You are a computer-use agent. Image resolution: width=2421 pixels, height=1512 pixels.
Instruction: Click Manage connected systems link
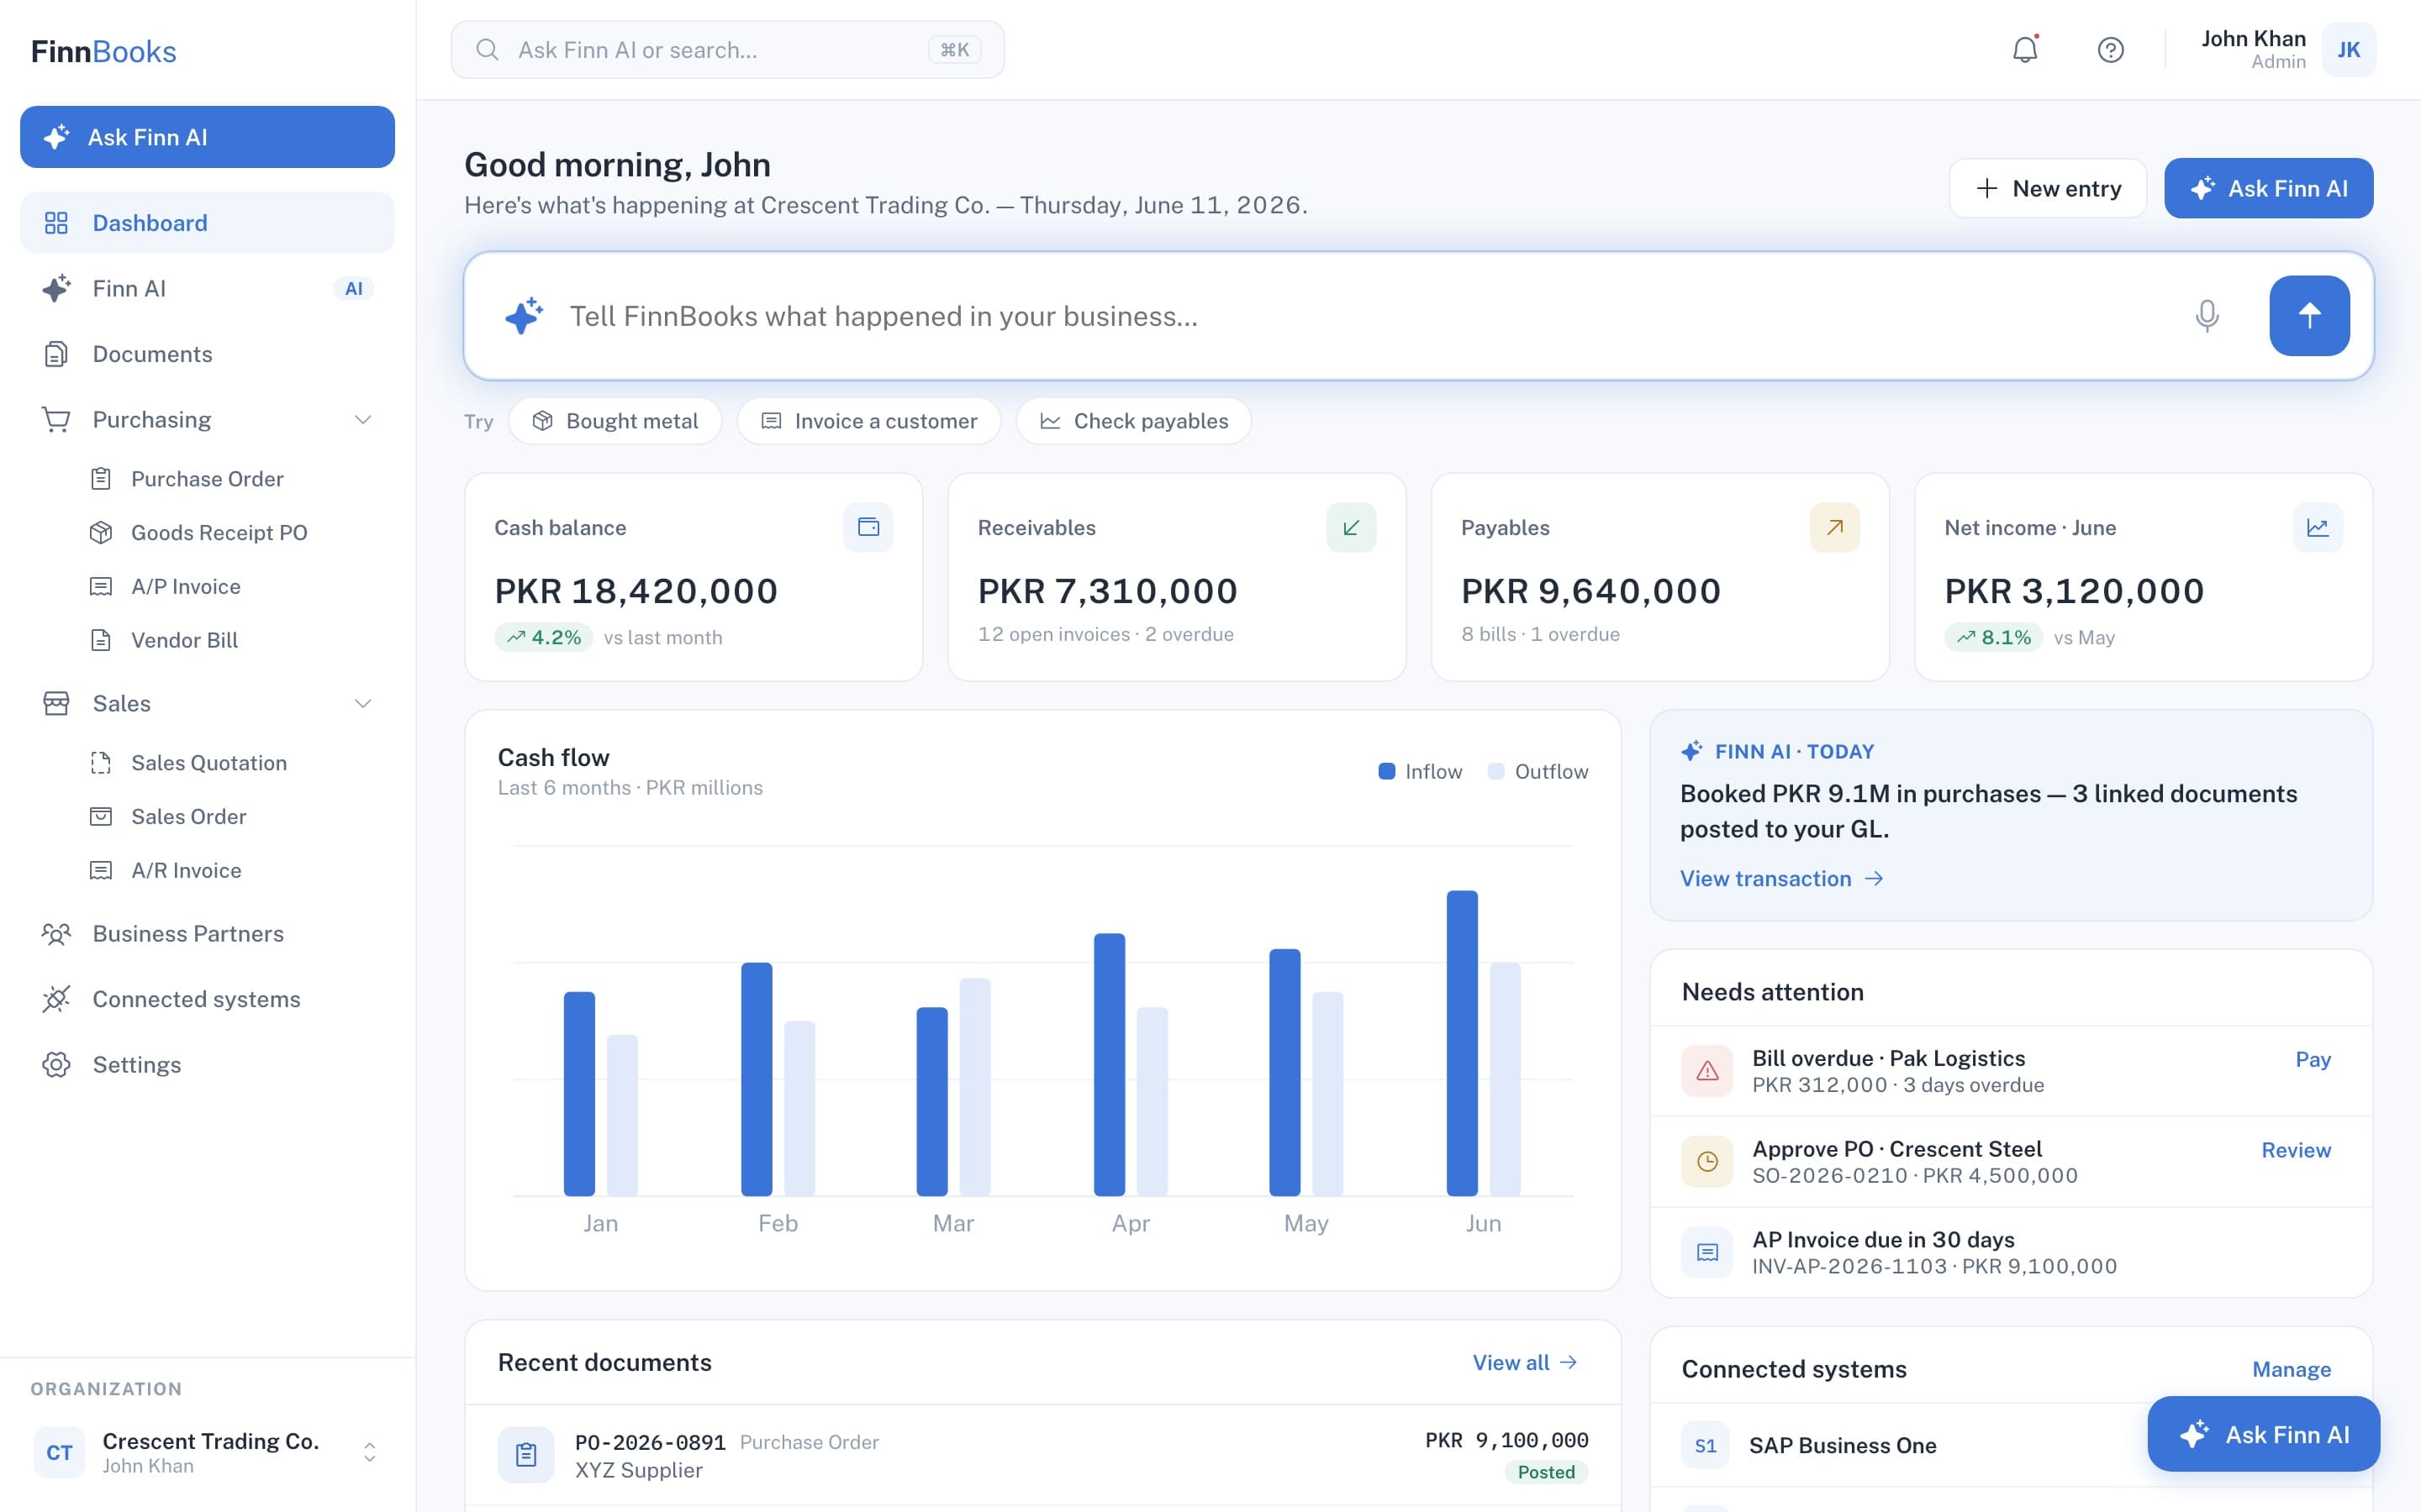2291,1369
